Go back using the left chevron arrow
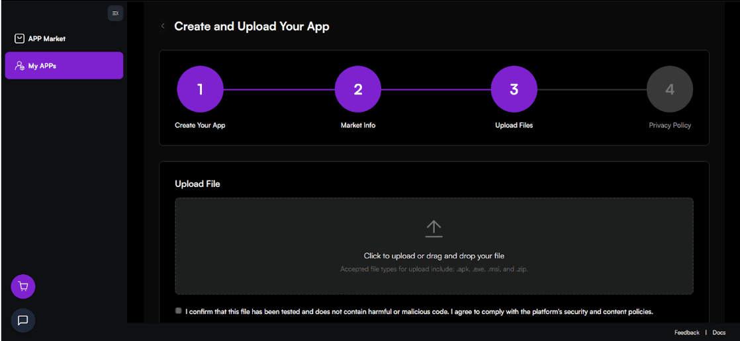Screen dimensions: 740x341 click(163, 26)
